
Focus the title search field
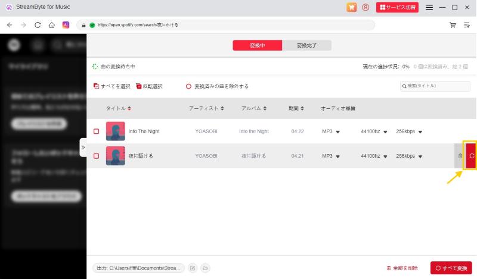click(435, 86)
